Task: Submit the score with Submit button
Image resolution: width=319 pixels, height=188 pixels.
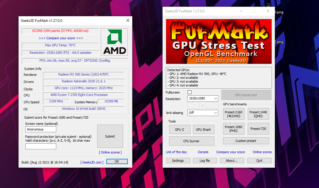Action: coord(110,136)
